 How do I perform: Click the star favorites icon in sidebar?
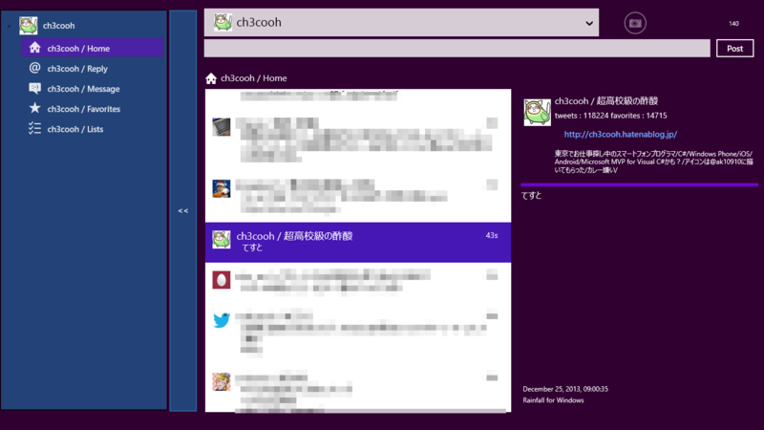34,108
